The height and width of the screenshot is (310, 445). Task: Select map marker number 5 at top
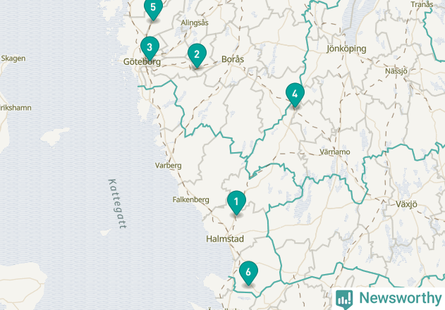click(x=153, y=8)
